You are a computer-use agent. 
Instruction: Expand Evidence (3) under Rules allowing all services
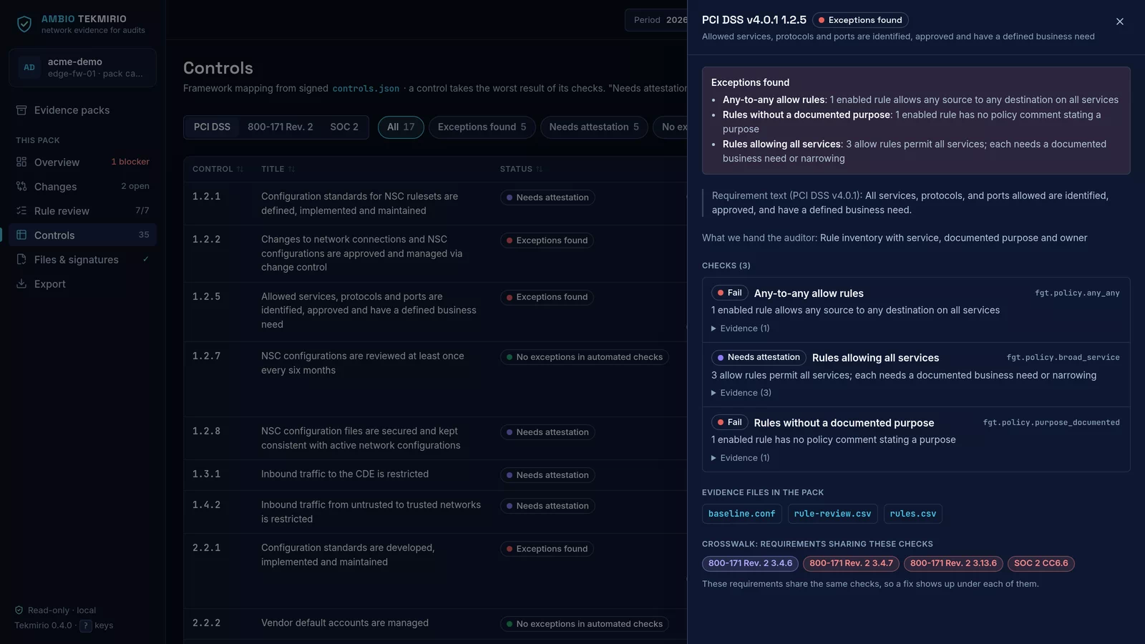click(741, 393)
